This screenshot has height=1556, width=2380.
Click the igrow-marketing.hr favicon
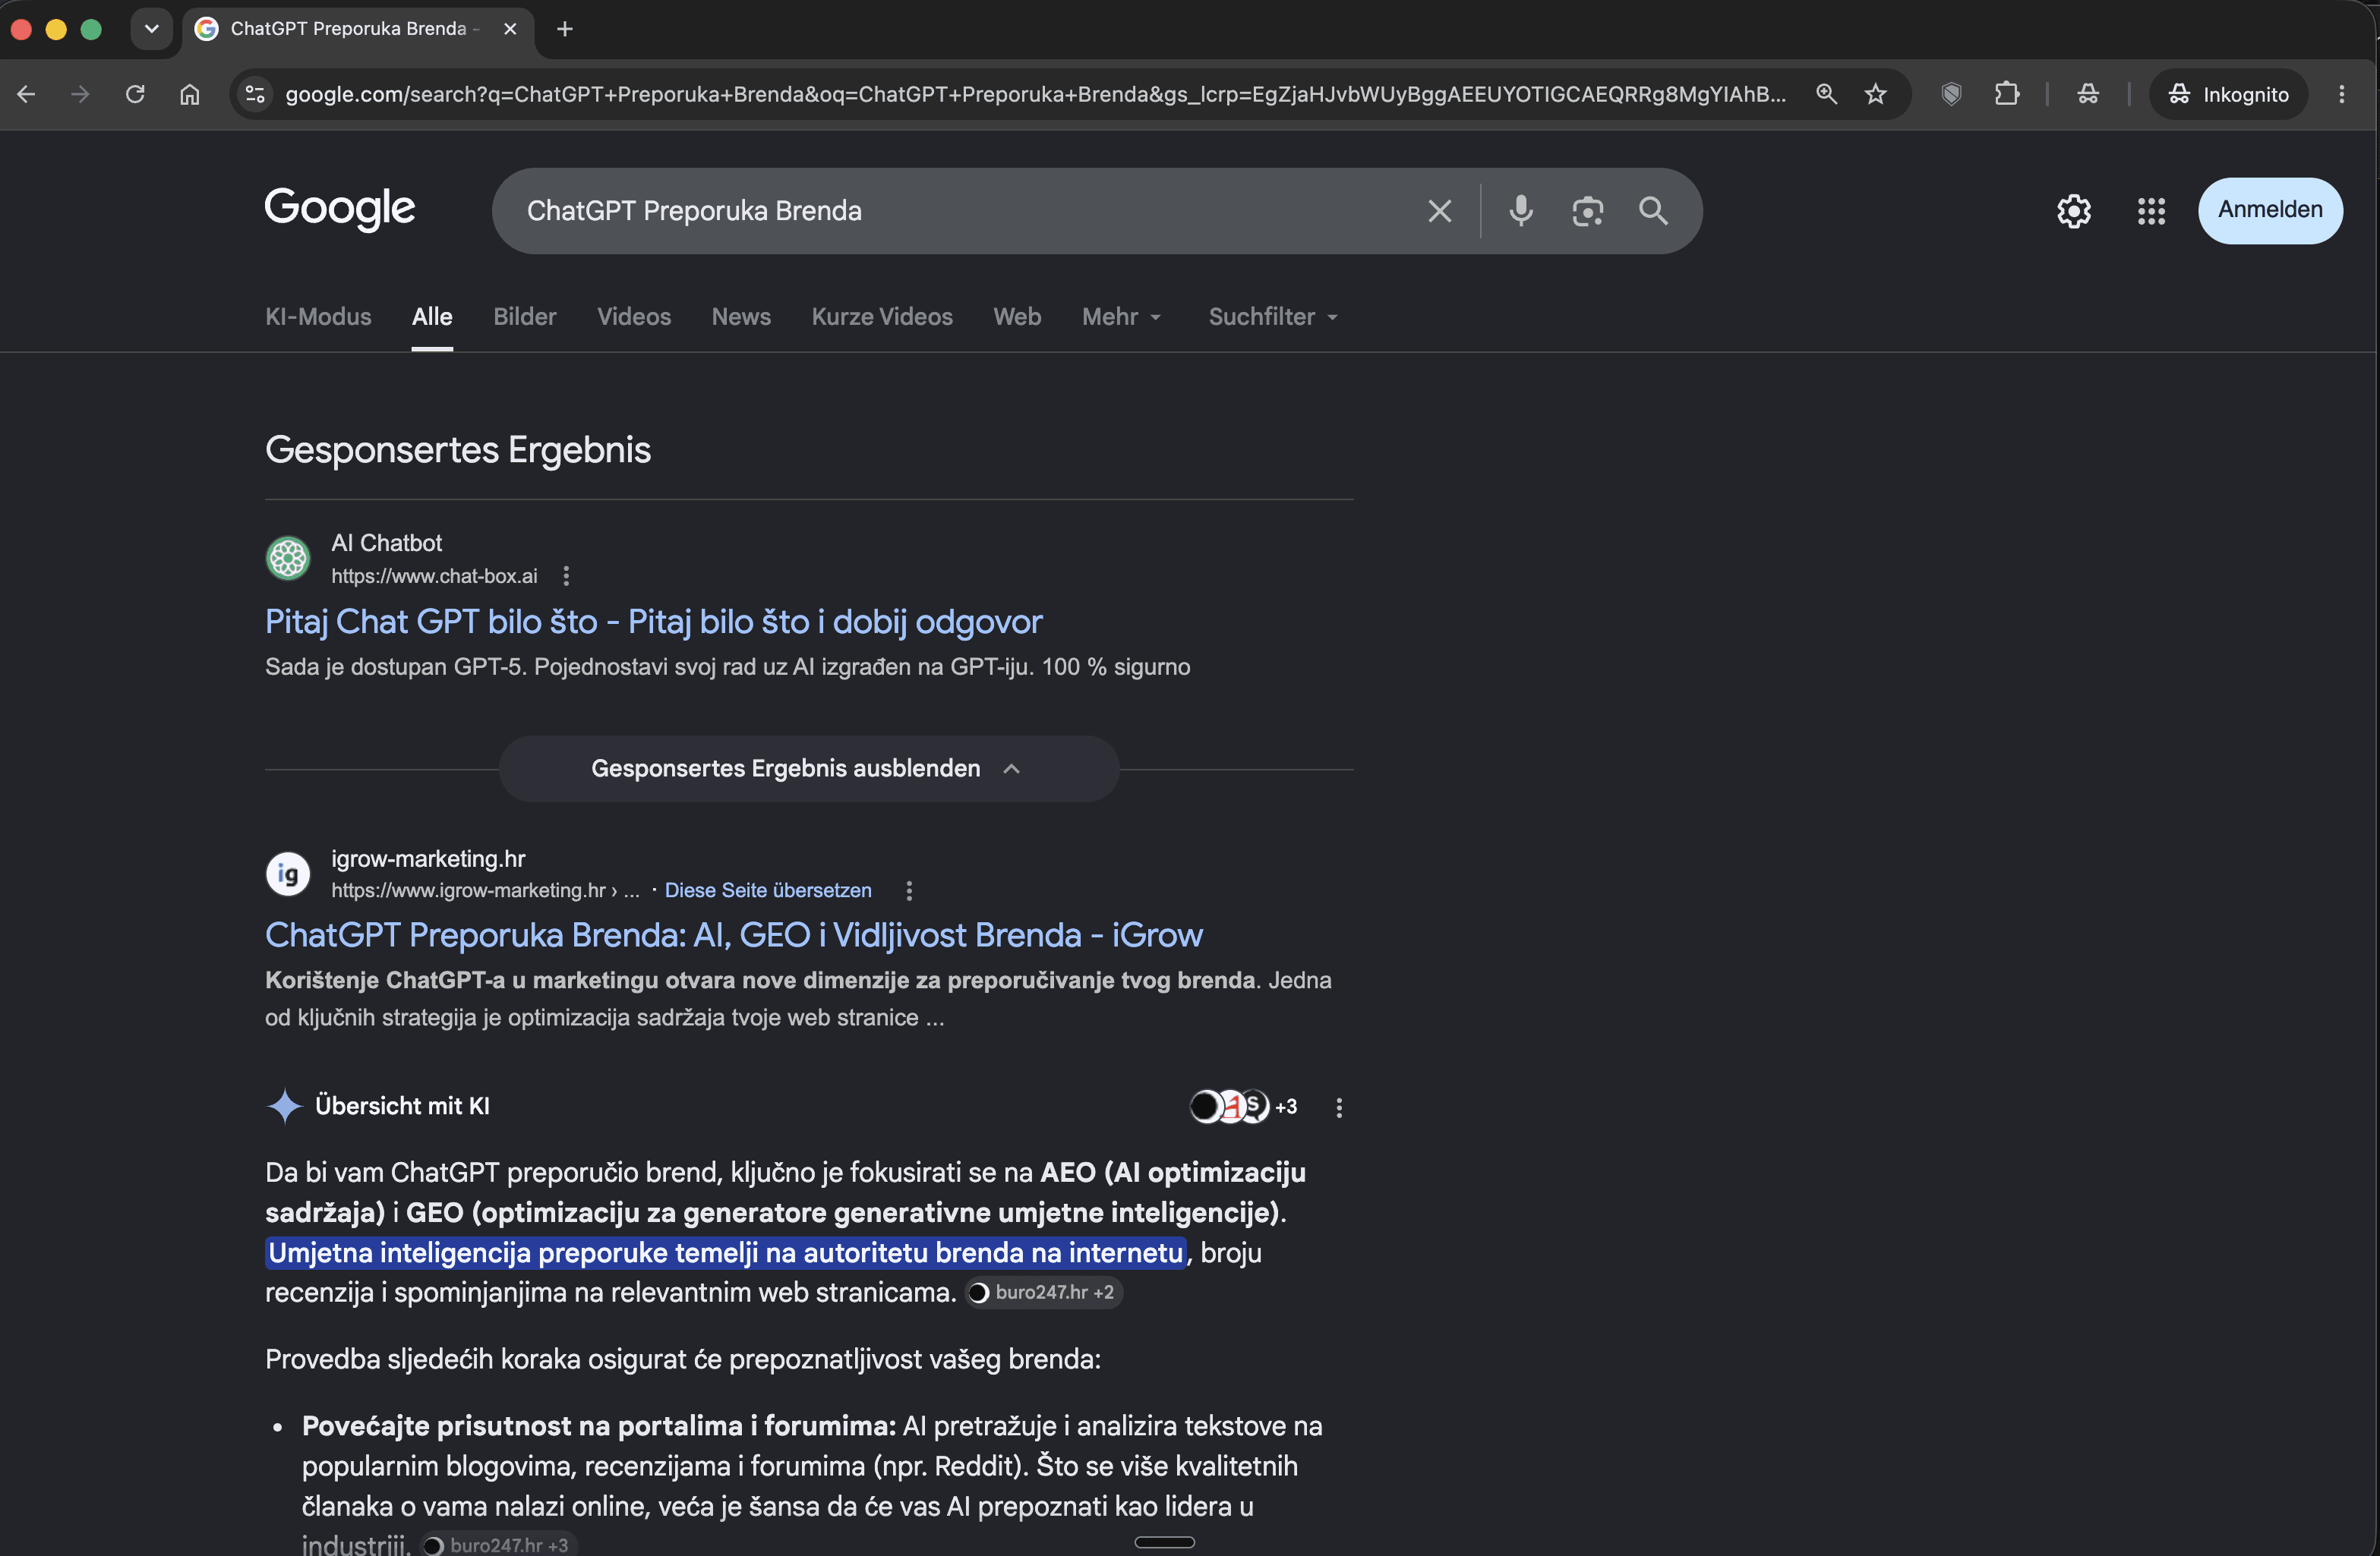pyautogui.click(x=288, y=874)
